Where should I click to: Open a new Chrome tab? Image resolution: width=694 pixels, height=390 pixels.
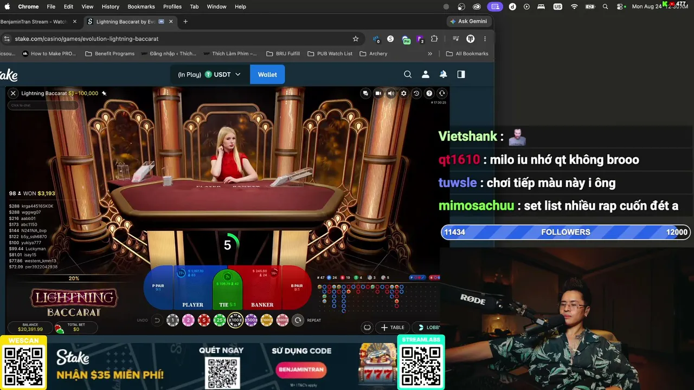[185, 22]
